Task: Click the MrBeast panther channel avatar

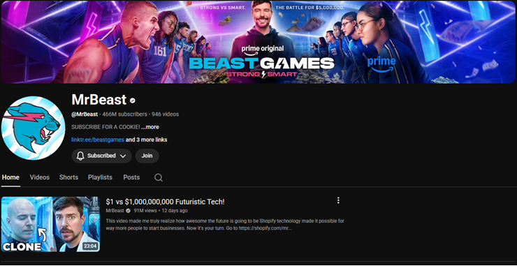Action: pos(33,128)
